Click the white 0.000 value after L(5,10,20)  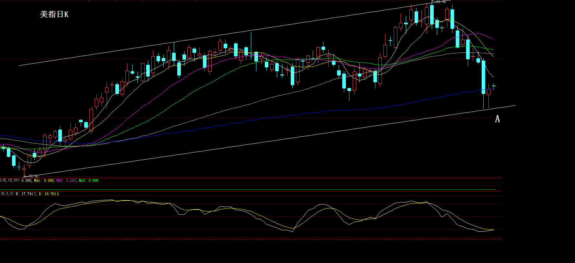tap(27, 180)
